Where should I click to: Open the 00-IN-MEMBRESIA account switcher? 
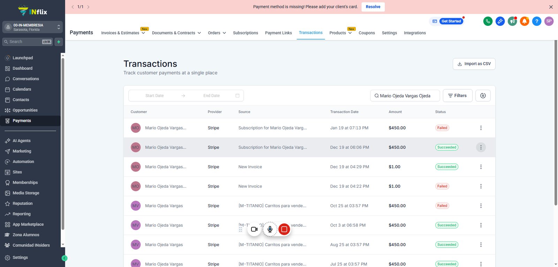click(x=32, y=27)
